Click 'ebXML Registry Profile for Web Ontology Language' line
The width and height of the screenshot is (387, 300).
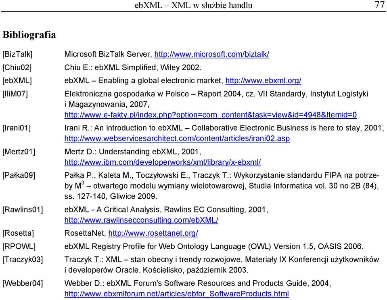pyautogui.click(x=214, y=246)
